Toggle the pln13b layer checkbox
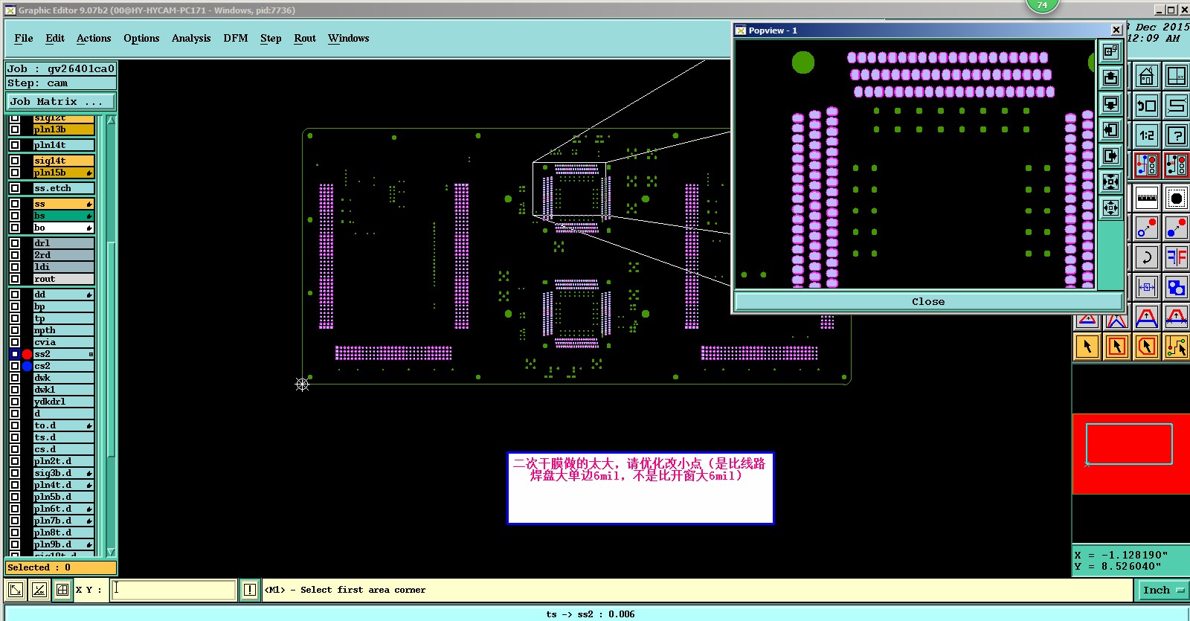This screenshot has height=621, width=1190. tap(15, 129)
